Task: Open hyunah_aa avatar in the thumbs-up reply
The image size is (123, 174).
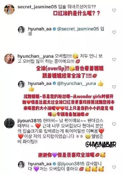Action: pos(21,84)
